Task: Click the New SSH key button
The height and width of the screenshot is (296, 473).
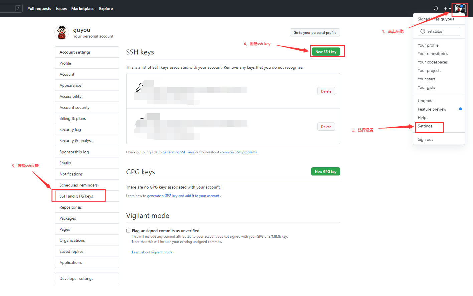Action: (326, 52)
